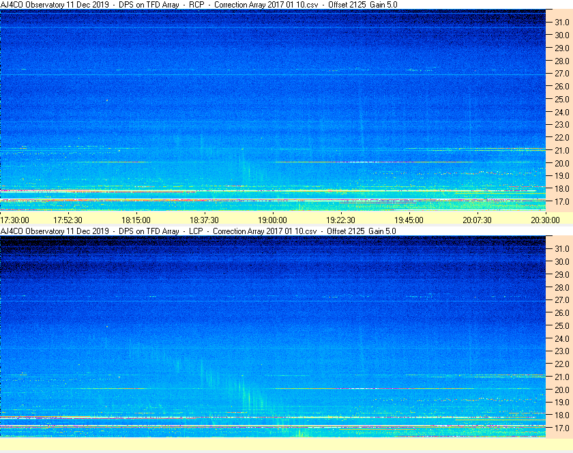This screenshot has height=453, width=573.
Task: Pick the 28.0 frequency label in LCP panel
Action: point(562,287)
